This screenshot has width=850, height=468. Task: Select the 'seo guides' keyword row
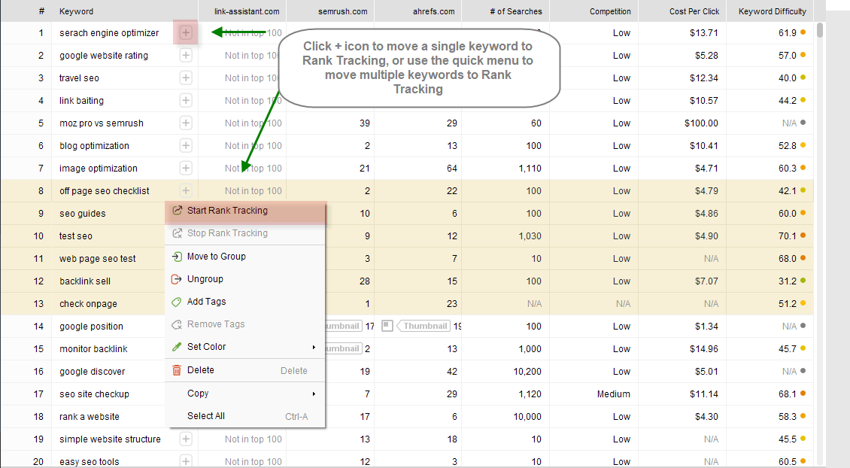[x=83, y=214]
